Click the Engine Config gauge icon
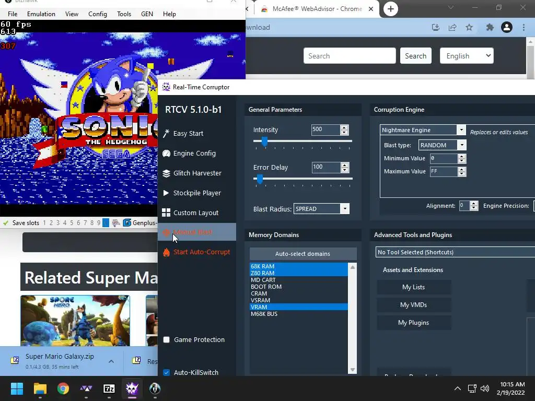 point(166,154)
